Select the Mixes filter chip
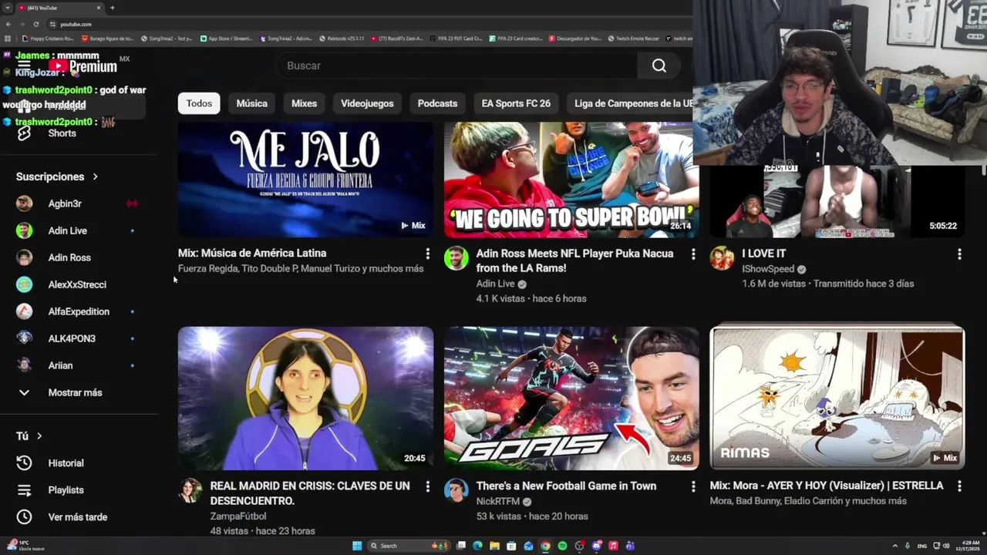 coord(304,103)
